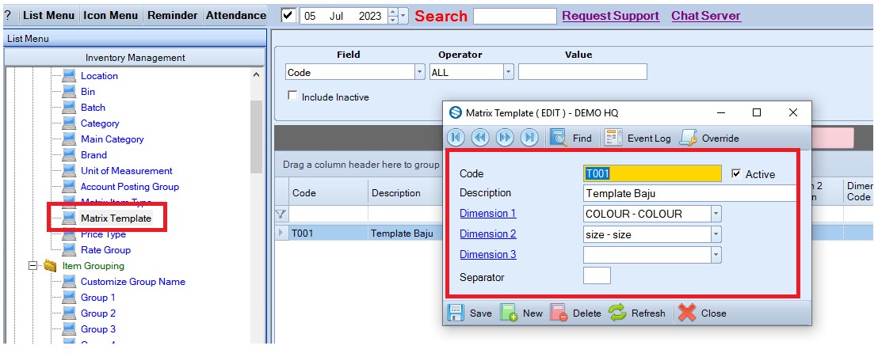Open the date picker dropdown arrow
Image resolution: width=878 pixels, height=357 pixels.
pos(403,16)
